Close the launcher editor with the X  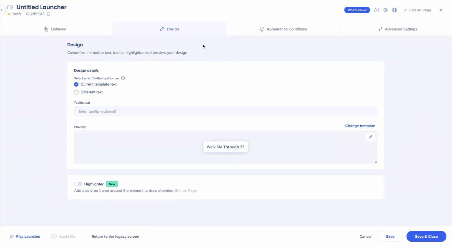click(441, 10)
